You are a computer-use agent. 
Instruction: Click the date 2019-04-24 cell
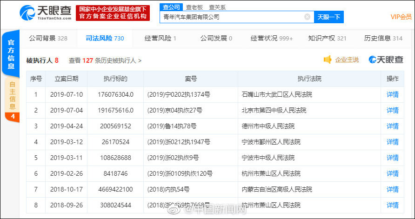(67, 126)
